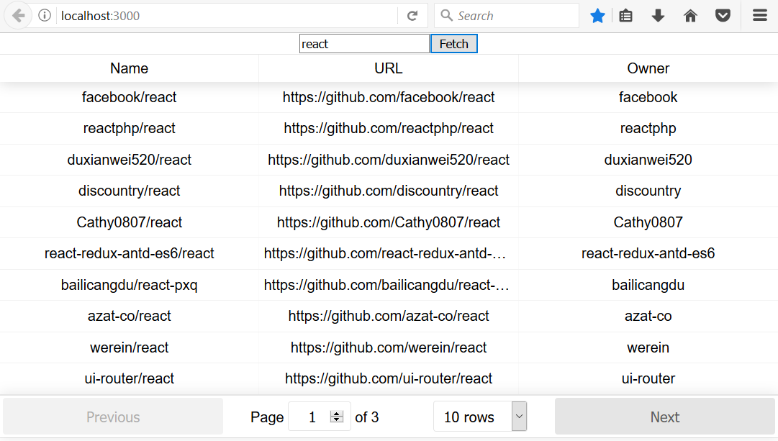Click the page number input field
Viewport: 778px width, 441px height.
(x=320, y=417)
